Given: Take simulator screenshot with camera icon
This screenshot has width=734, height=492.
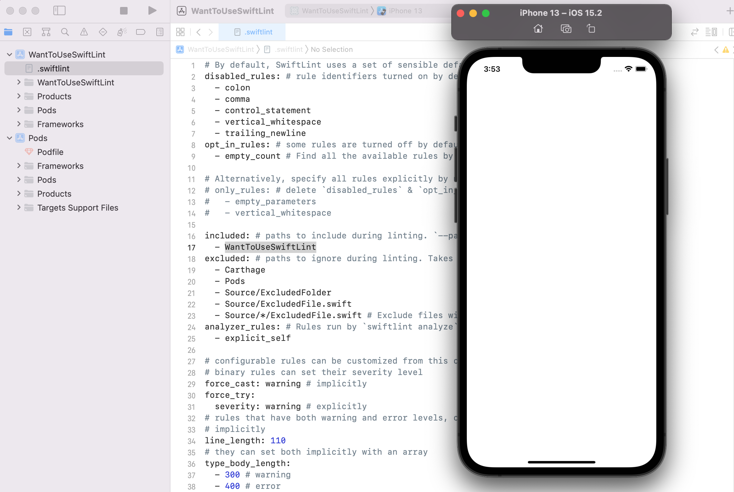Looking at the screenshot, I should pos(566,29).
